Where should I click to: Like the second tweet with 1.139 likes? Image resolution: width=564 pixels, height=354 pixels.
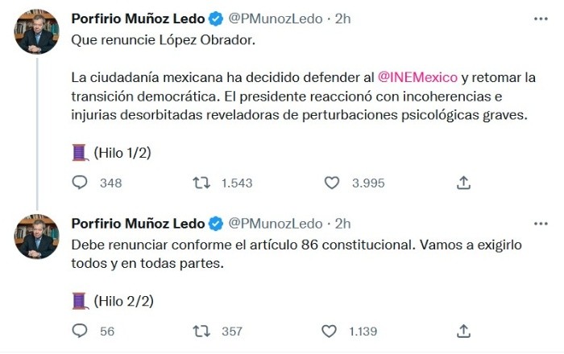coord(330,331)
